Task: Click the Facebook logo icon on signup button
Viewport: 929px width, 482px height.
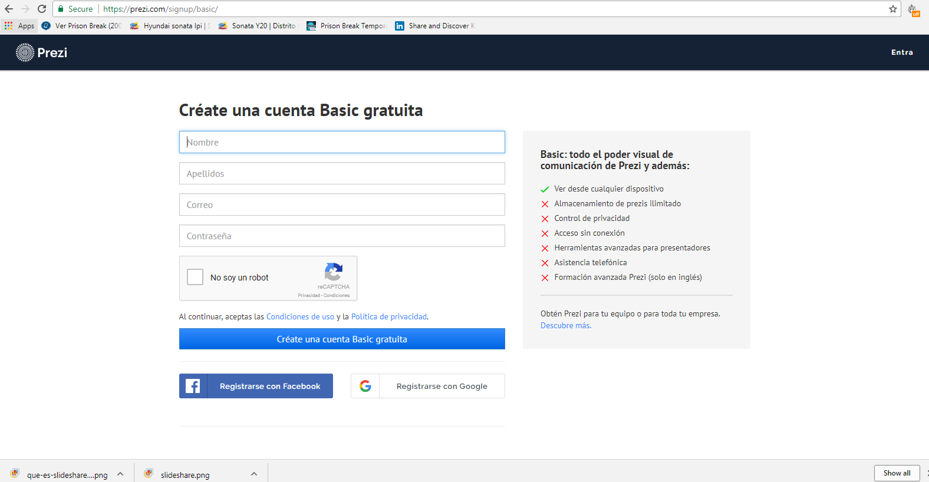Action: tap(193, 386)
